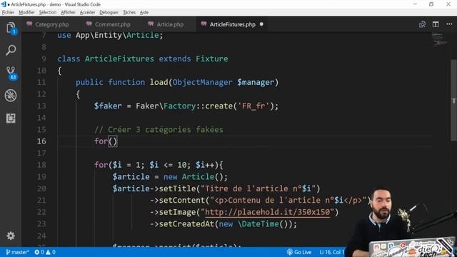Split the editor with split icon
The width and height of the screenshot is (457, 257).
click(436, 24)
